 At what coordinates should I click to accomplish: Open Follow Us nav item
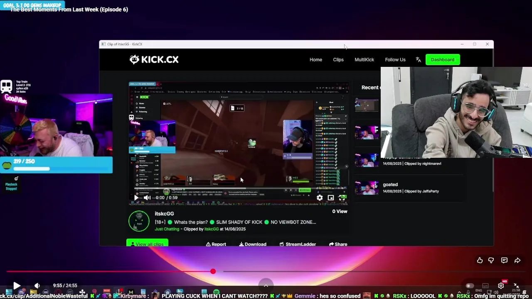click(x=395, y=59)
